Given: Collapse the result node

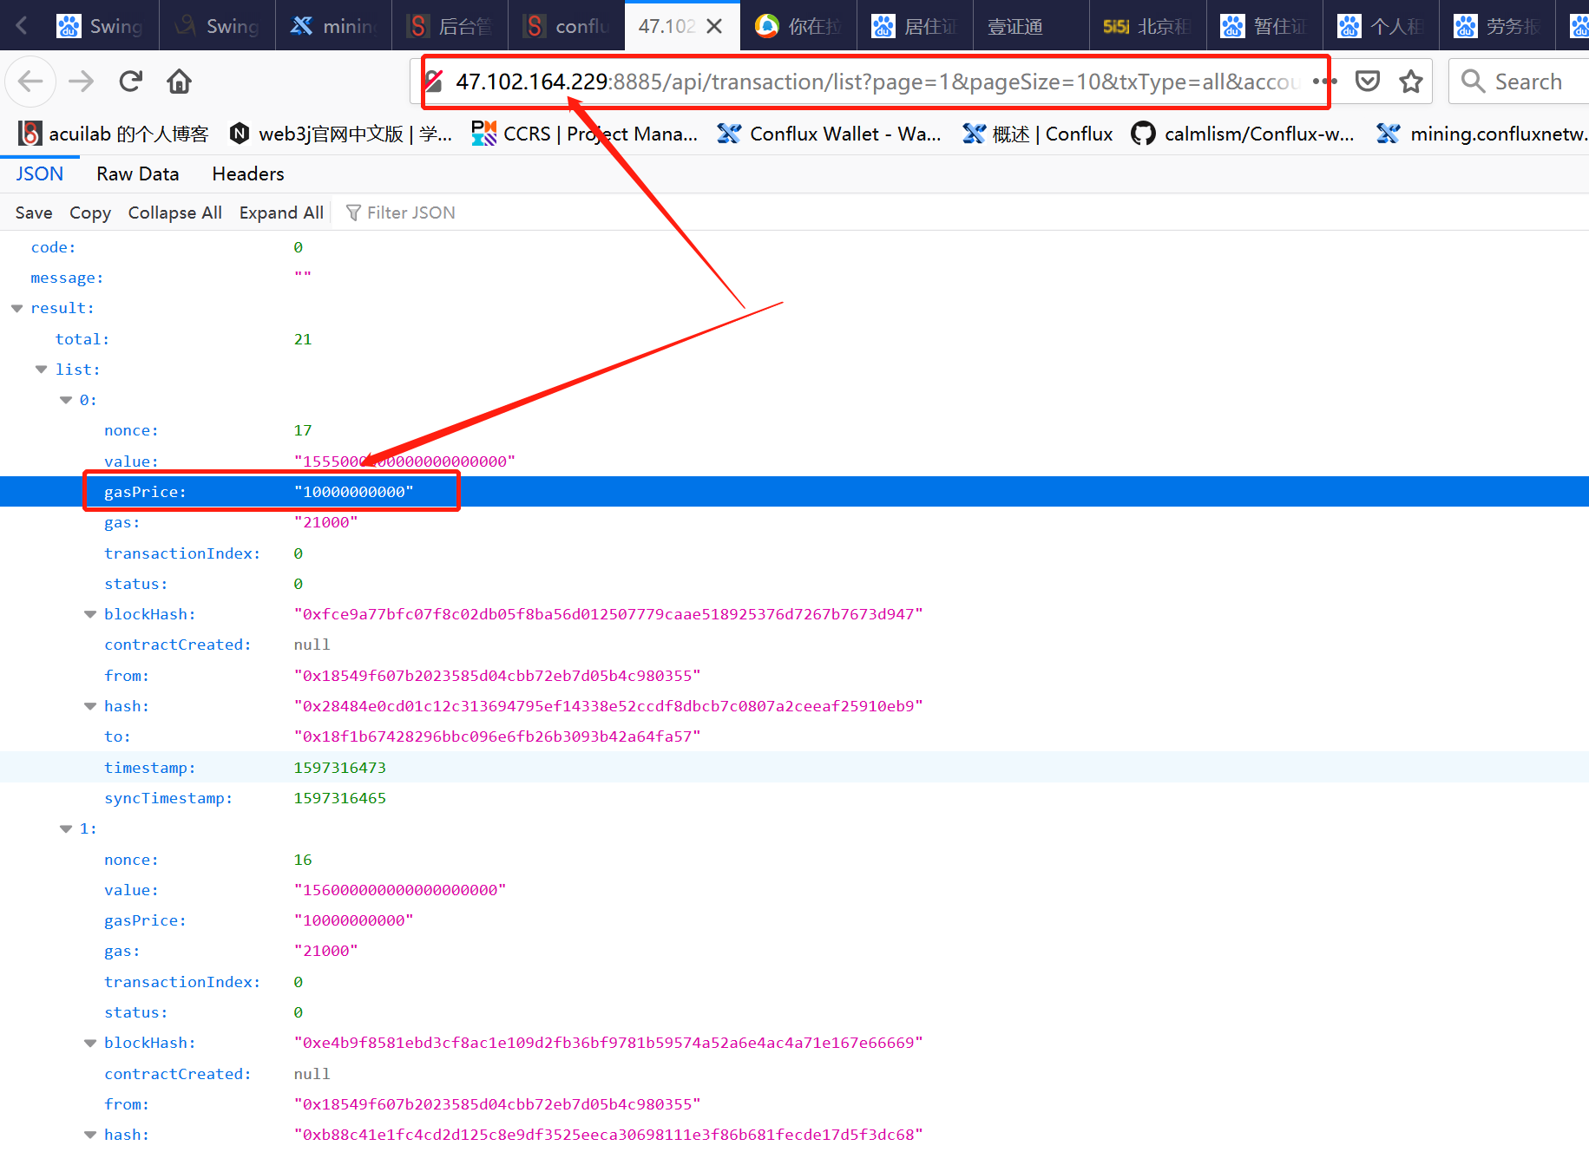Looking at the screenshot, I should 17,309.
